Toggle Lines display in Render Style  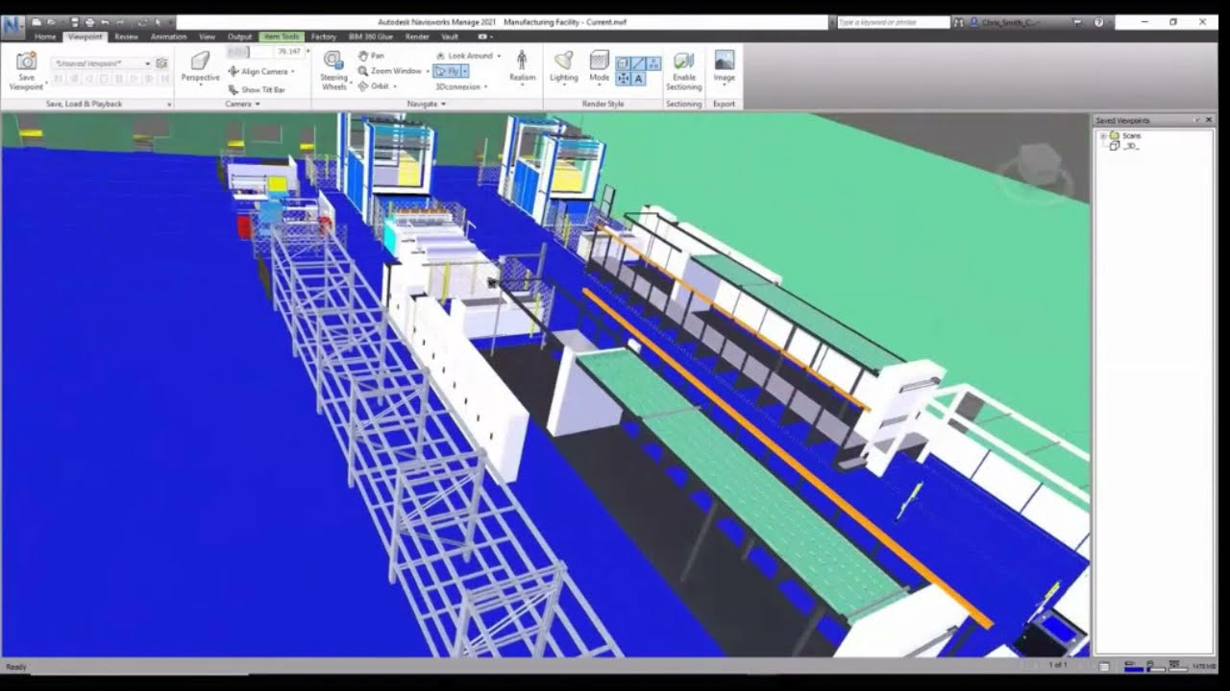[638, 63]
